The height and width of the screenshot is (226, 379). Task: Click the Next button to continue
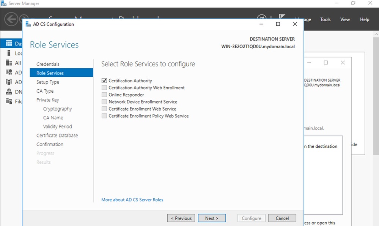click(x=211, y=218)
